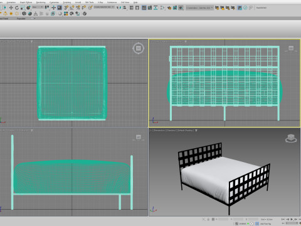Click the Go to Start playback button
Image resolution: width=301 pixels, height=226 pixels.
pos(283,219)
